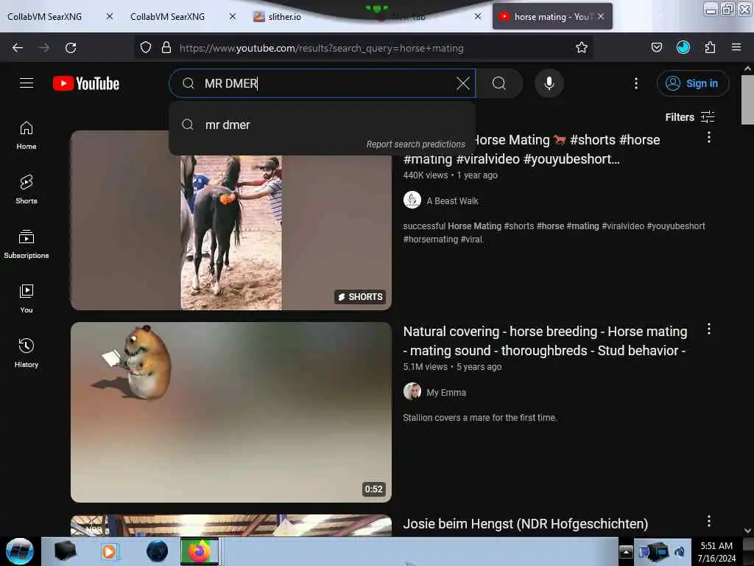
Task: Click the Firefox taskbar icon
Action: pos(199,551)
